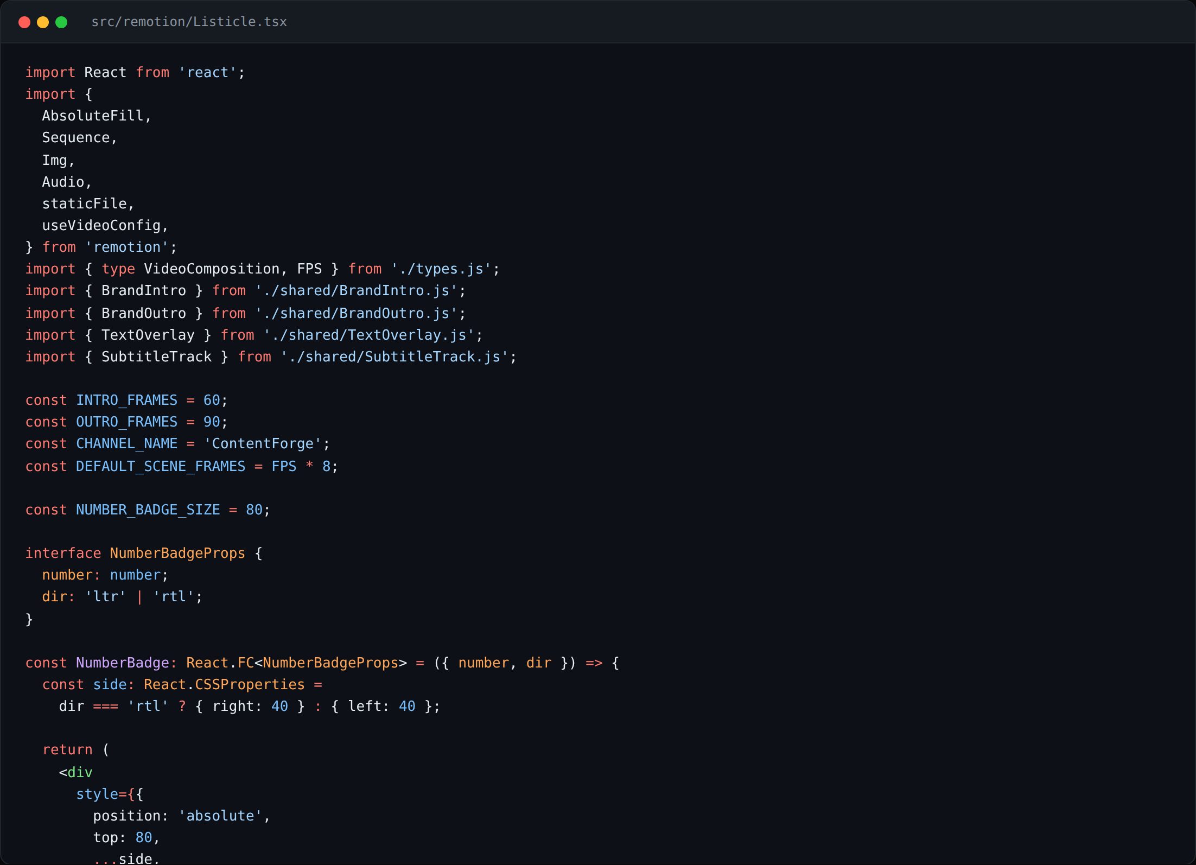Viewport: 1196px width, 865px height.
Task: Click the NUMBER_BADGE_SIZE constant name
Action: tap(148, 510)
